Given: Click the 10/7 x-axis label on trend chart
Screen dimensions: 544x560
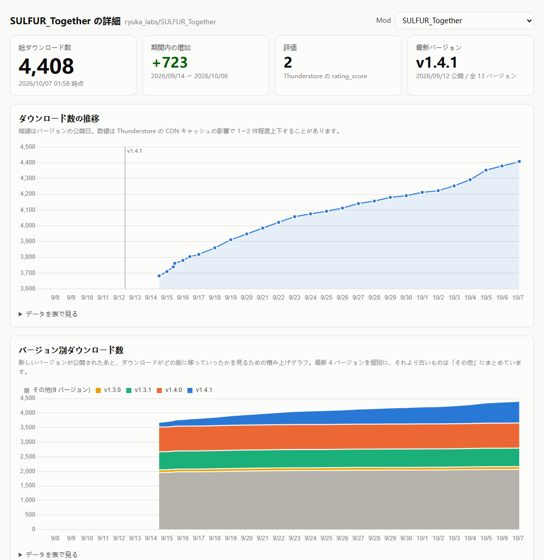Looking at the screenshot, I should 518,298.
